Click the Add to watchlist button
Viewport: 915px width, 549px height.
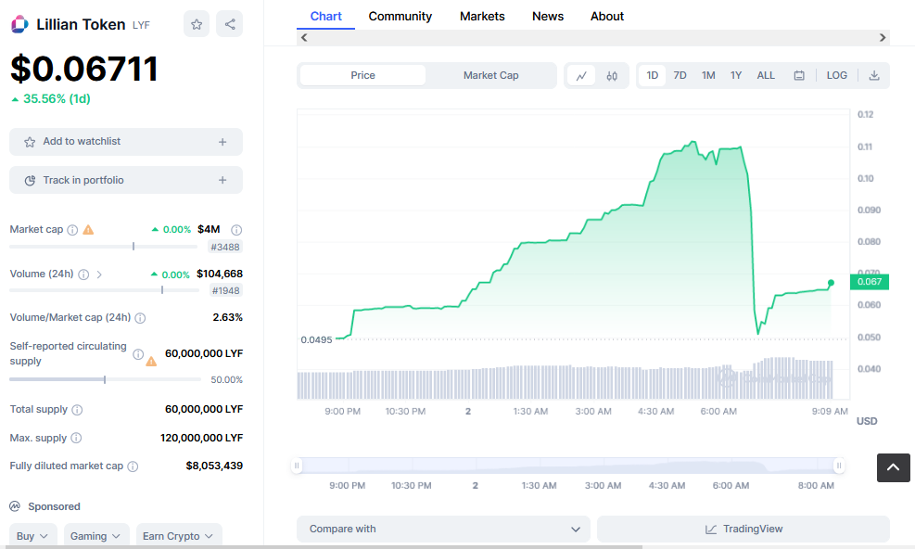126,142
